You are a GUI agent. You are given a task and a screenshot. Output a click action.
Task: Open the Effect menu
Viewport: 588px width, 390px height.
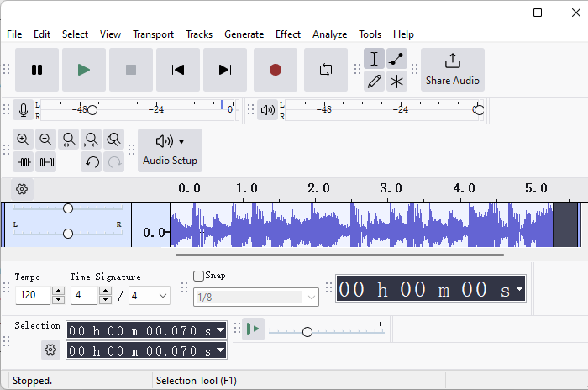(x=287, y=34)
